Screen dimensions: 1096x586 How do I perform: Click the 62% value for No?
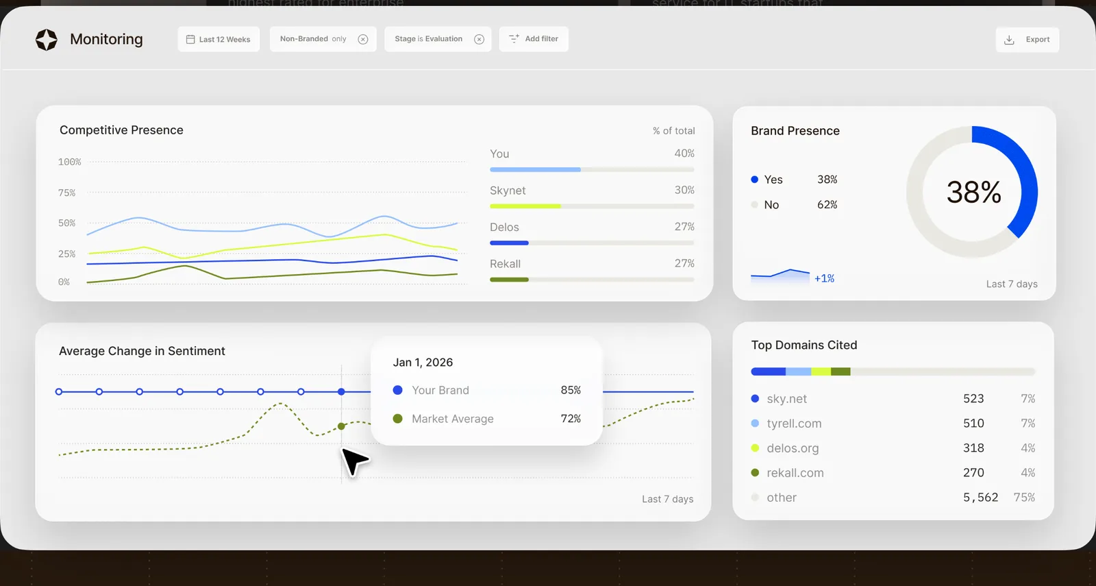click(x=827, y=205)
